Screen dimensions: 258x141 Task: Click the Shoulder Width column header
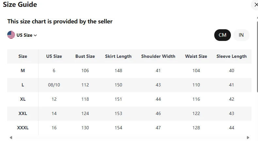pyautogui.click(x=158, y=56)
